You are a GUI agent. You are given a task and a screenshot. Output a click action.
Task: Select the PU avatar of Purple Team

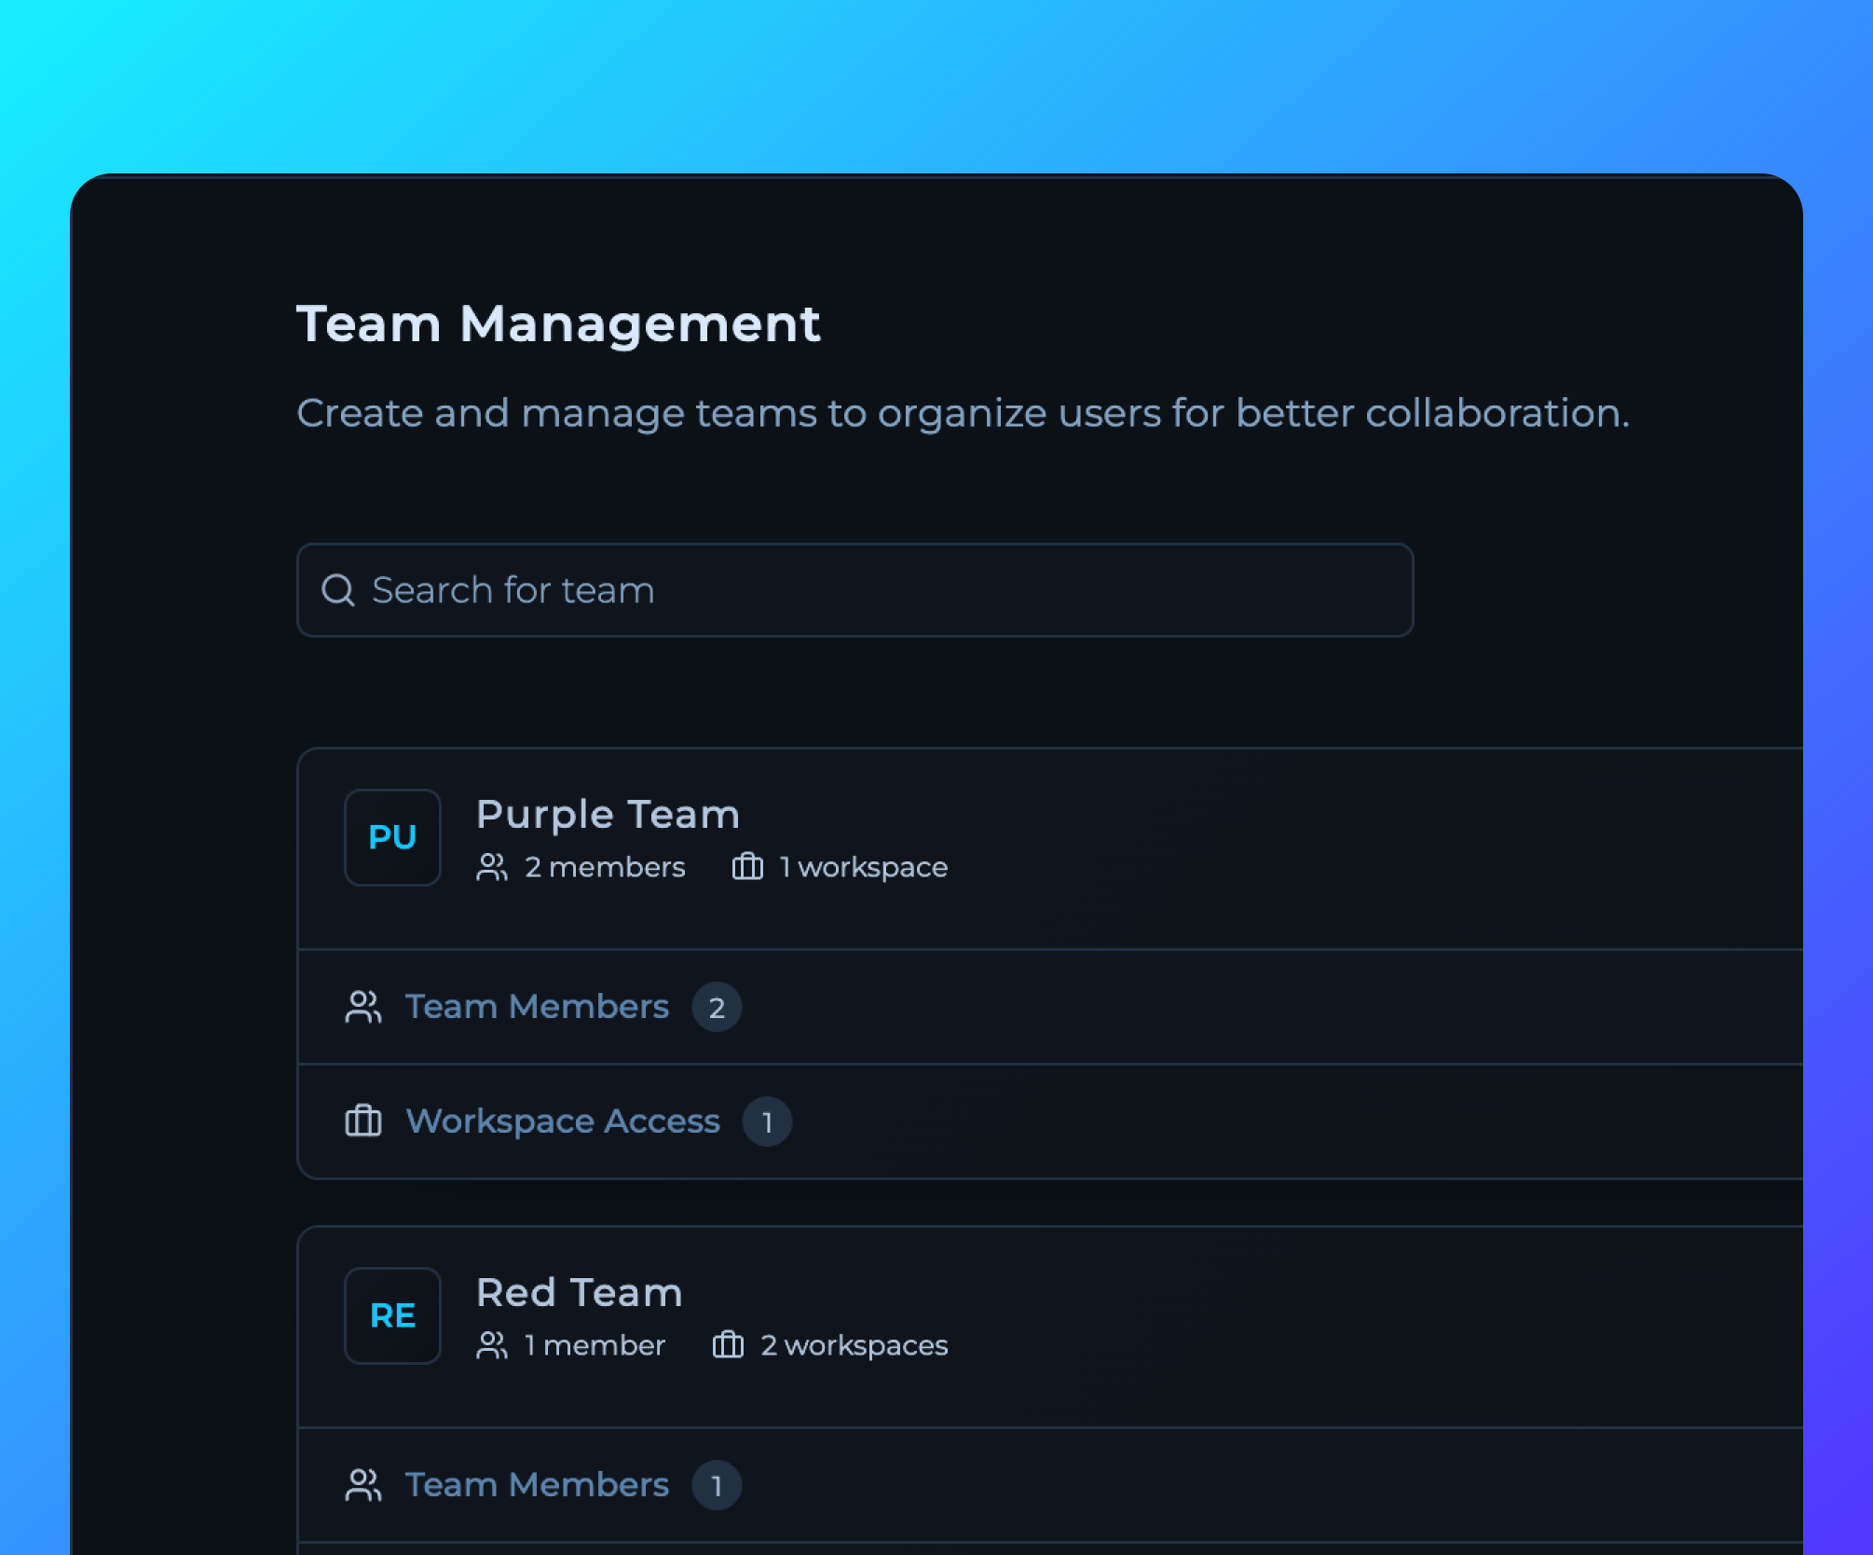pos(392,837)
